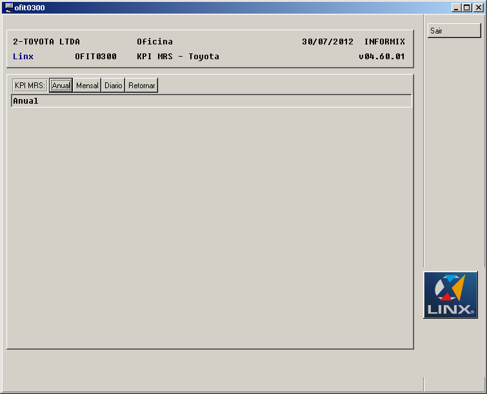Maximize the ofit0300 window
The width and height of the screenshot is (487, 394).
[466, 8]
